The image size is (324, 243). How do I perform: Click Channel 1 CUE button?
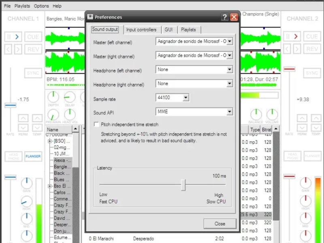pyautogui.click(x=33, y=37)
